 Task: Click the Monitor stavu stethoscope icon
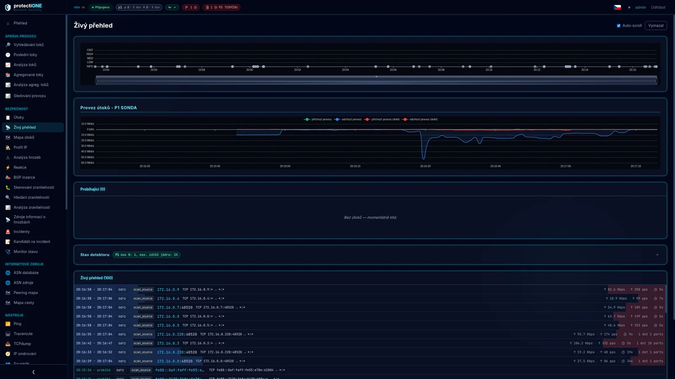point(8,252)
